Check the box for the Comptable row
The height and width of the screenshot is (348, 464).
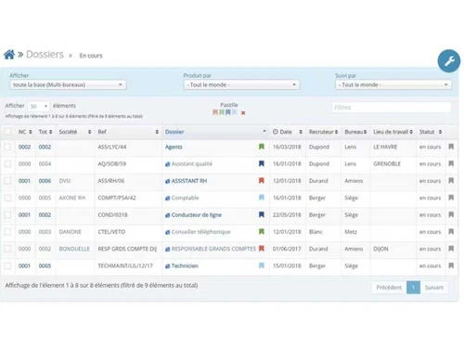tap(7, 198)
